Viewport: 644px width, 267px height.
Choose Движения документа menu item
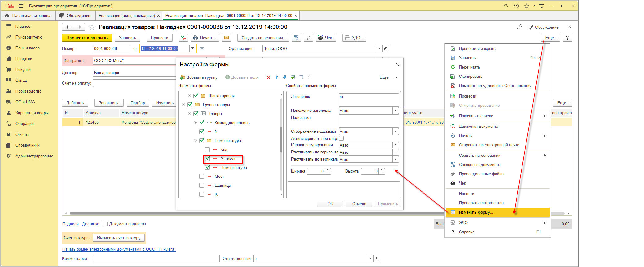[x=498, y=126]
